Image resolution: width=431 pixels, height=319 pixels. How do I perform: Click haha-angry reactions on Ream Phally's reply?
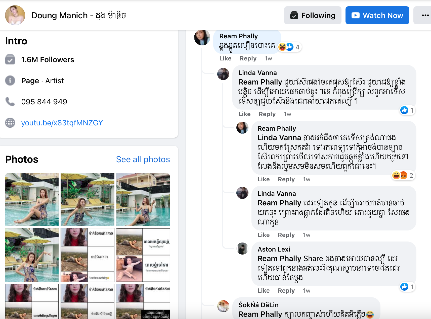coord(400,175)
